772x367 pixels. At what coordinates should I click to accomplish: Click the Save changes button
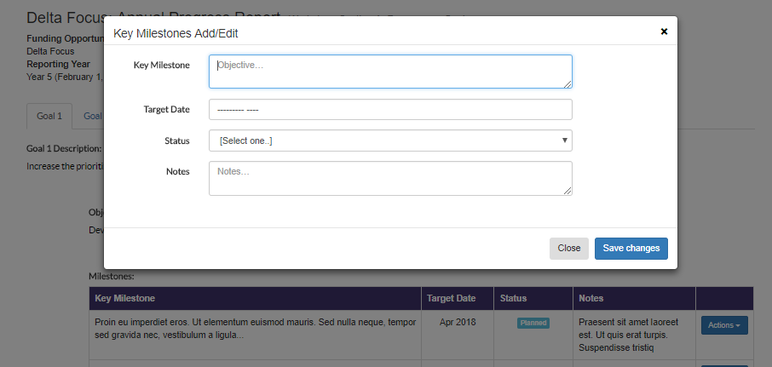point(631,248)
